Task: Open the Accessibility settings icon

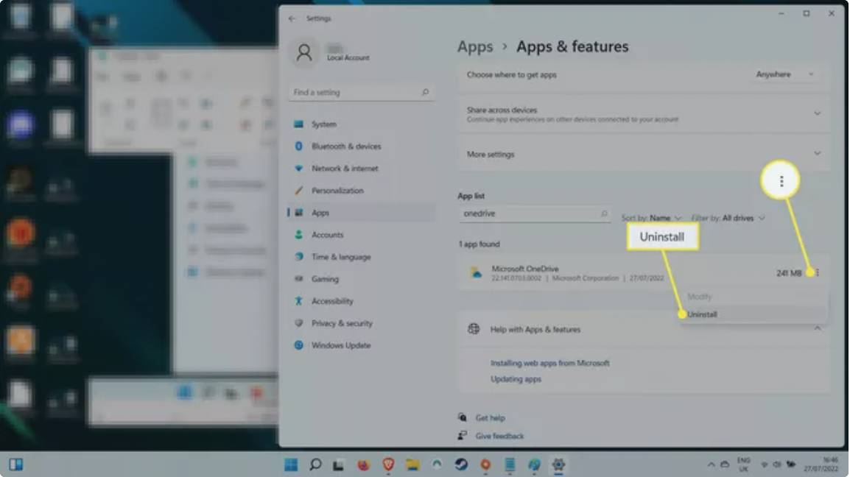Action: coord(298,301)
